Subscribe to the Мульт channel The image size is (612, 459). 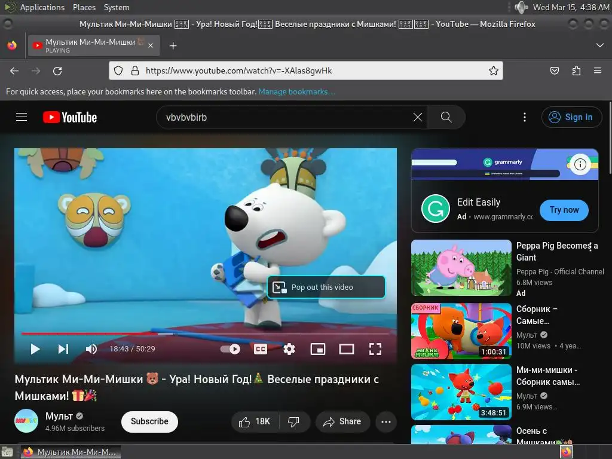[x=149, y=421]
